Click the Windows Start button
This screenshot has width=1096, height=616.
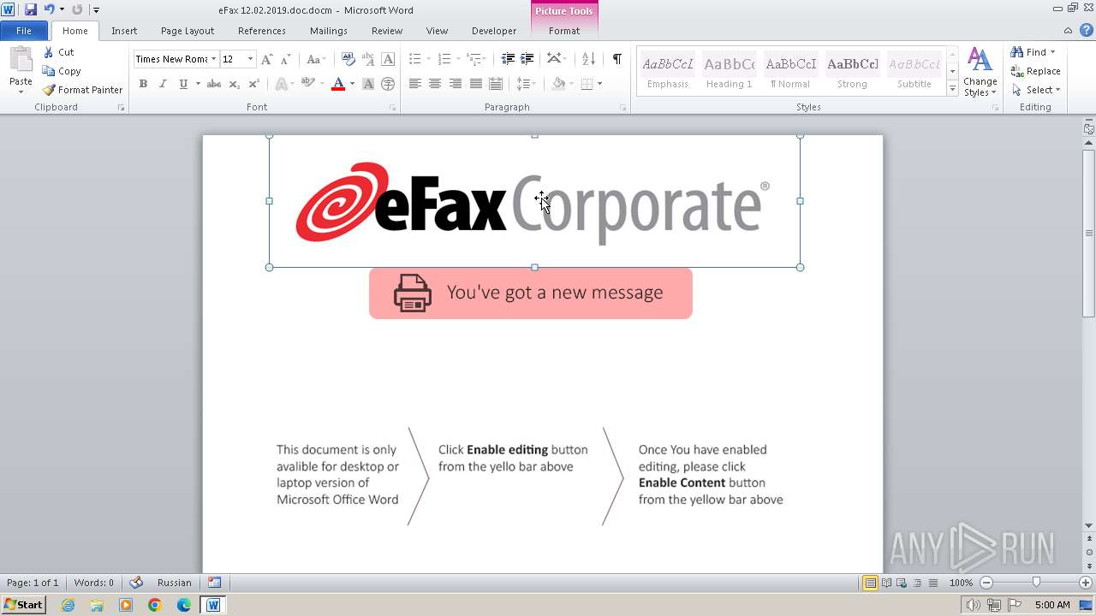(x=23, y=605)
